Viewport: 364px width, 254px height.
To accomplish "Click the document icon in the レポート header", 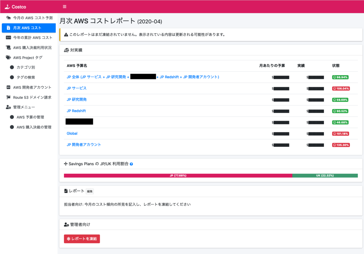I will pyautogui.click(x=66, y=191).
